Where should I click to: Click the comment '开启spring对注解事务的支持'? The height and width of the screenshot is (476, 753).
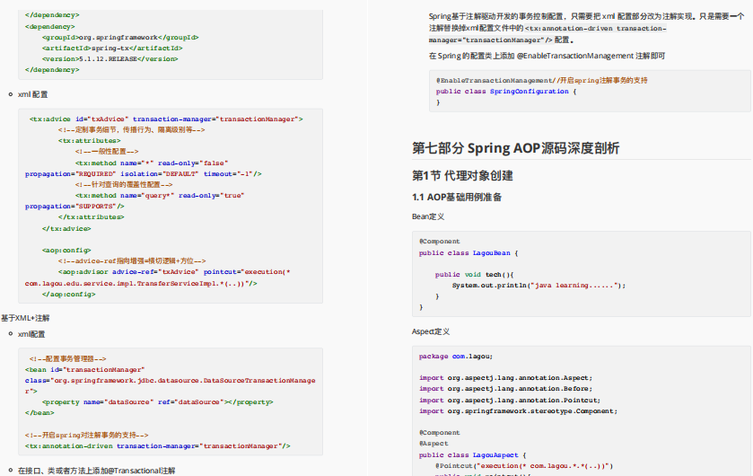tap(86, 436)
